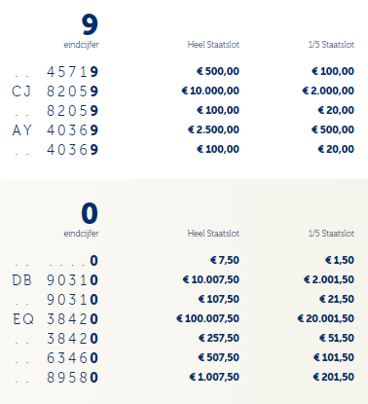Click the € 257,50 prize amount
This screenshot has height=404, width=368.
tap(219, 338)
